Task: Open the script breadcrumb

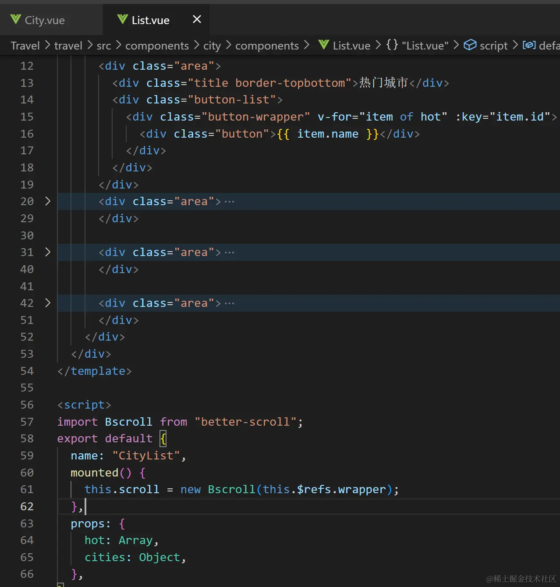Action: [493, 46]
